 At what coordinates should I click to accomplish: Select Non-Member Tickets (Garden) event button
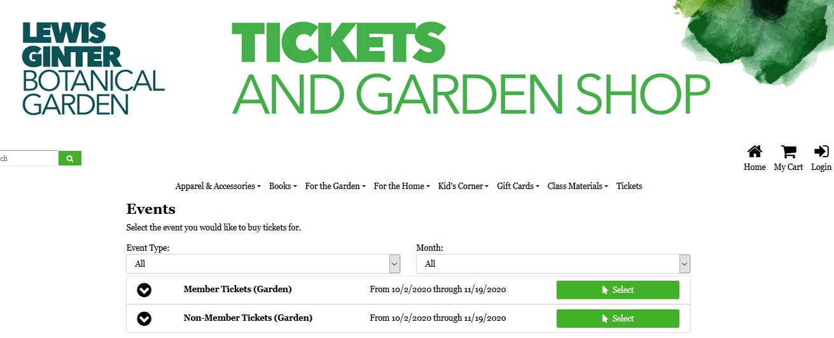[x=618, y=318]
